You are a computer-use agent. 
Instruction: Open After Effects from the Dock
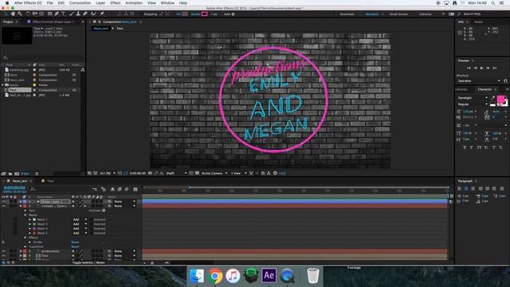[269, 276]
